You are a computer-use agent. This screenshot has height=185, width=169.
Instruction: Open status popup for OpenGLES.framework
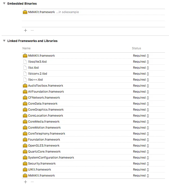pyautogui.click(x=141, y=145)
